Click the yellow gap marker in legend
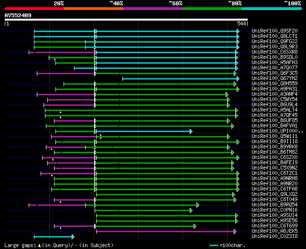Screen dimensions: 306x249 (x=39, y=246)
